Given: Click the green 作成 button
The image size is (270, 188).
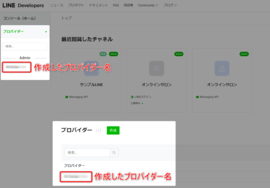Looking at the screenshot, I should pyautogui.click(x=113, y=130).
